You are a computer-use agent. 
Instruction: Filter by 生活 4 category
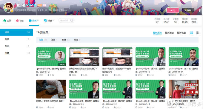click(x=77, y=40)
